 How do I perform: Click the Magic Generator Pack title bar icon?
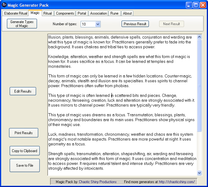click(4, 5)
